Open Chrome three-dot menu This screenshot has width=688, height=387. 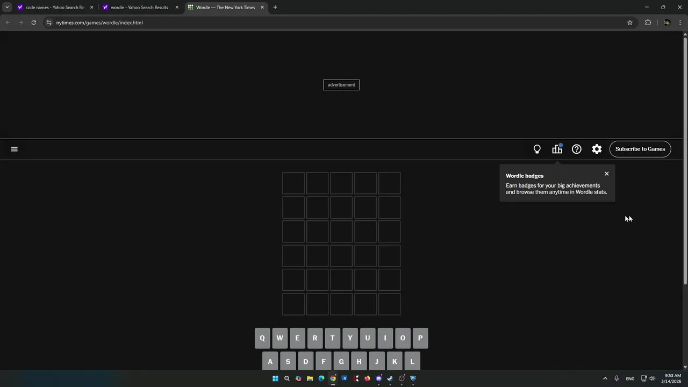click(680, 23)
